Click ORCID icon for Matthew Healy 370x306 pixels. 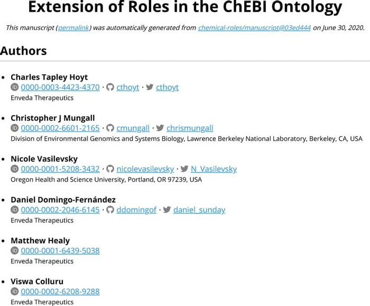click(x=15, y=251)
